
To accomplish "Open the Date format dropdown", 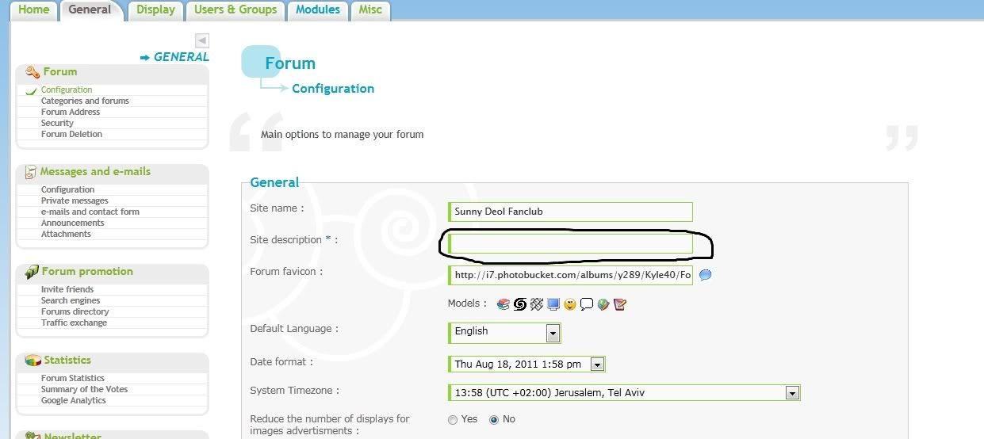I will coord(526,365).
